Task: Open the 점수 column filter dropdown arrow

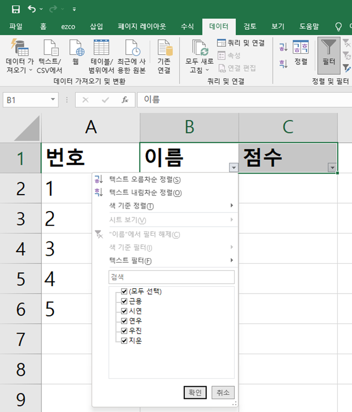Action: (x=333, y=167)
